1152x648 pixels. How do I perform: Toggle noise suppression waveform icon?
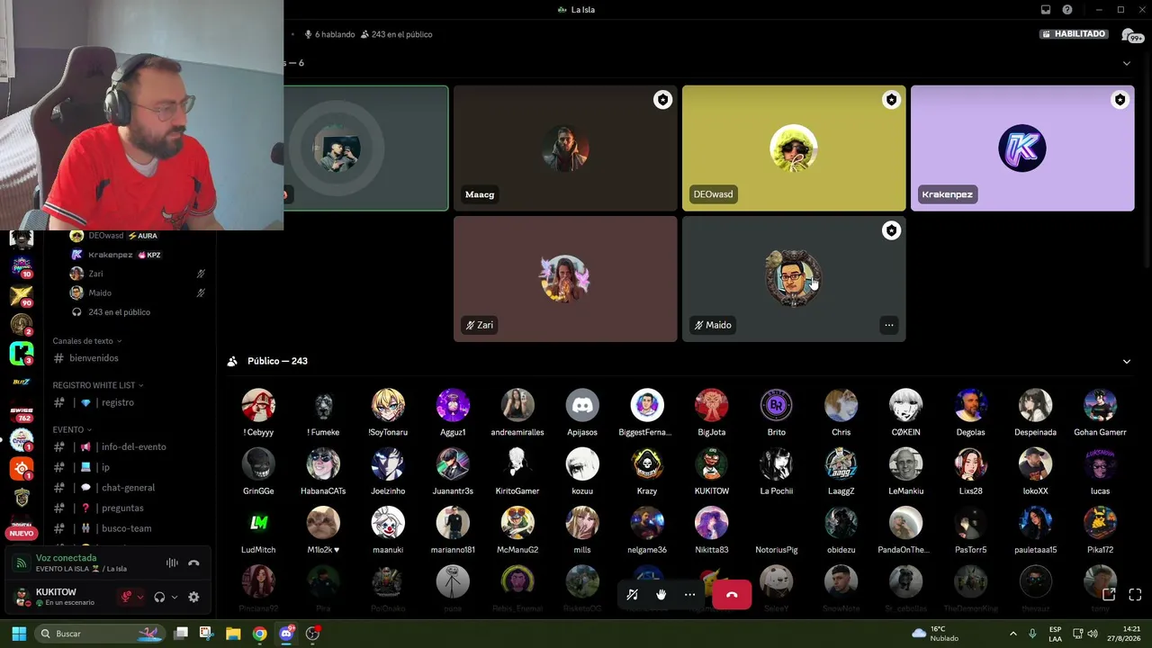pyautogui.click(x=172, y=563)
